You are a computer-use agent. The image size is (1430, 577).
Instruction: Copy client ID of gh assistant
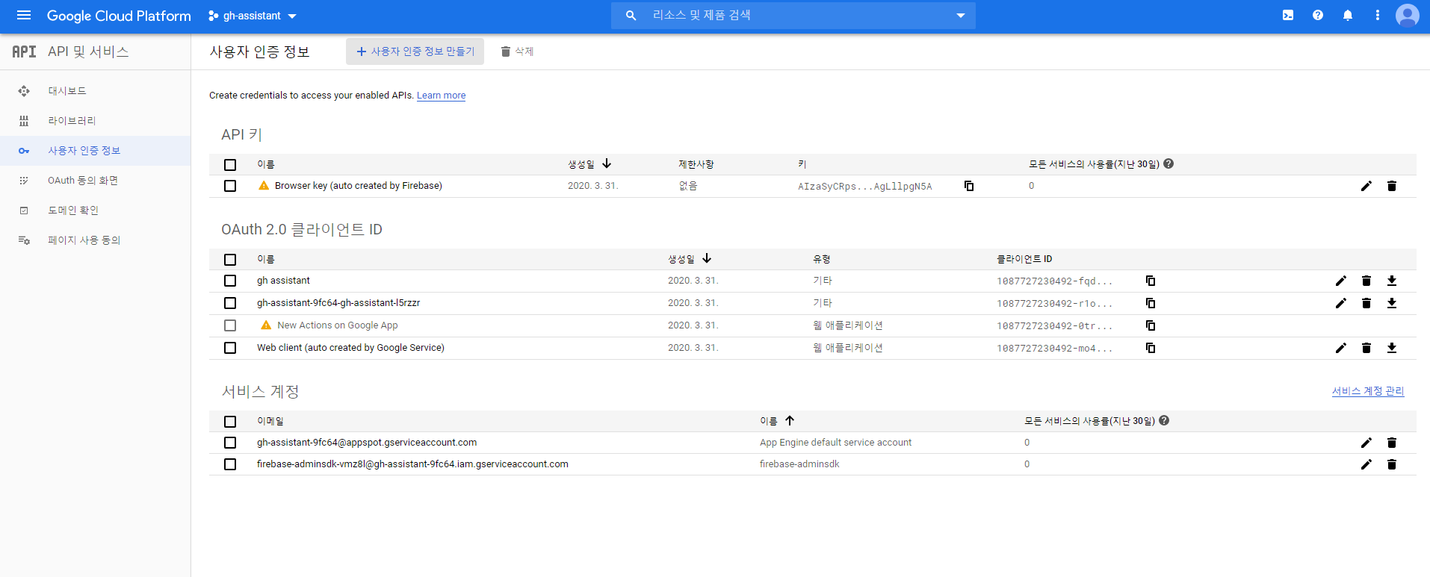1151,281
